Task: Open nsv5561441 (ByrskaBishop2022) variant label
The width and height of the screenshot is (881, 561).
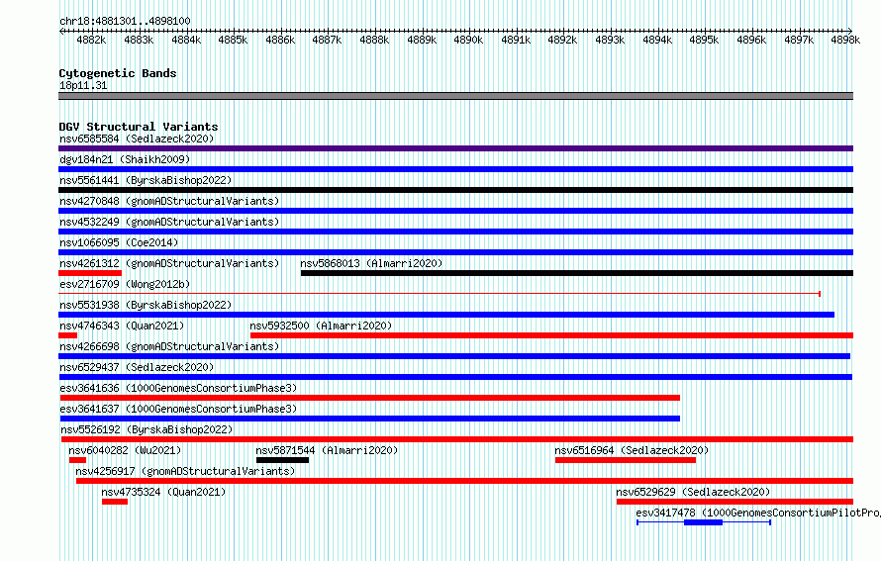Action: coord(146,180)
